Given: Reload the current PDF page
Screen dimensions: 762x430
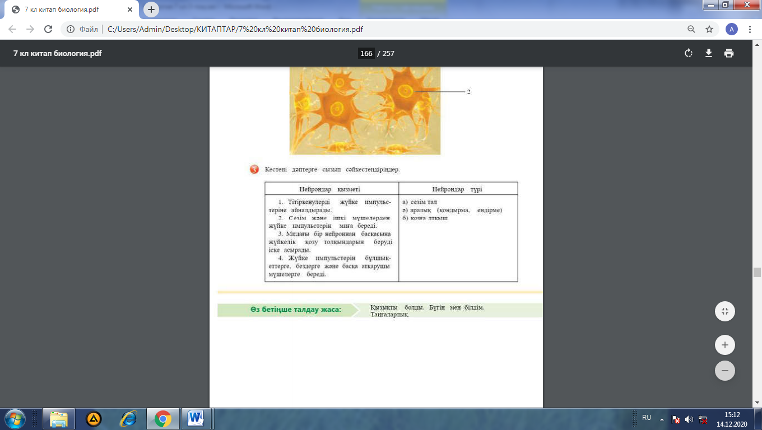Looking at the screenshot, I should point(48,29).
